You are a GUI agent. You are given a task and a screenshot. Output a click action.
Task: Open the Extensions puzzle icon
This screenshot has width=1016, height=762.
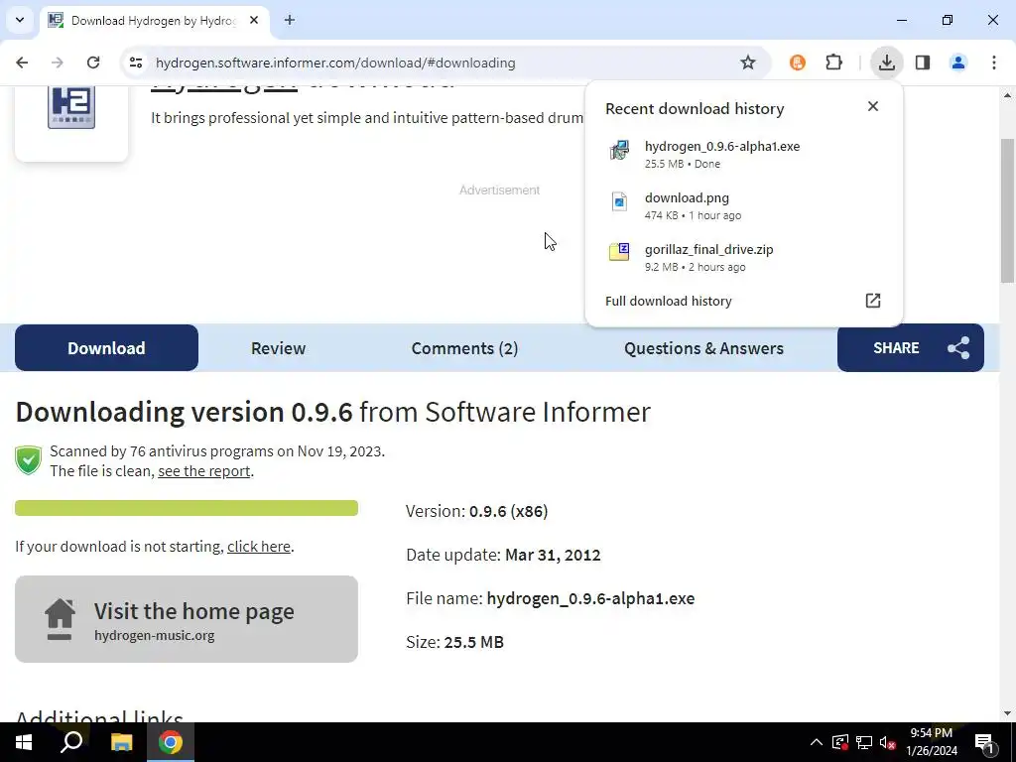tap(833, 63)
